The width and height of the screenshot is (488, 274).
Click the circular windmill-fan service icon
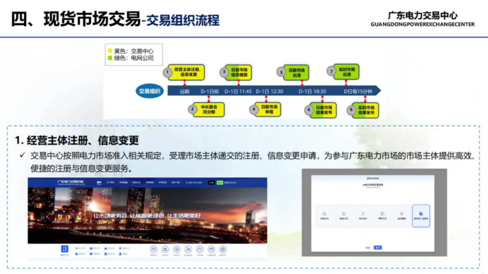tap(188, 249)
